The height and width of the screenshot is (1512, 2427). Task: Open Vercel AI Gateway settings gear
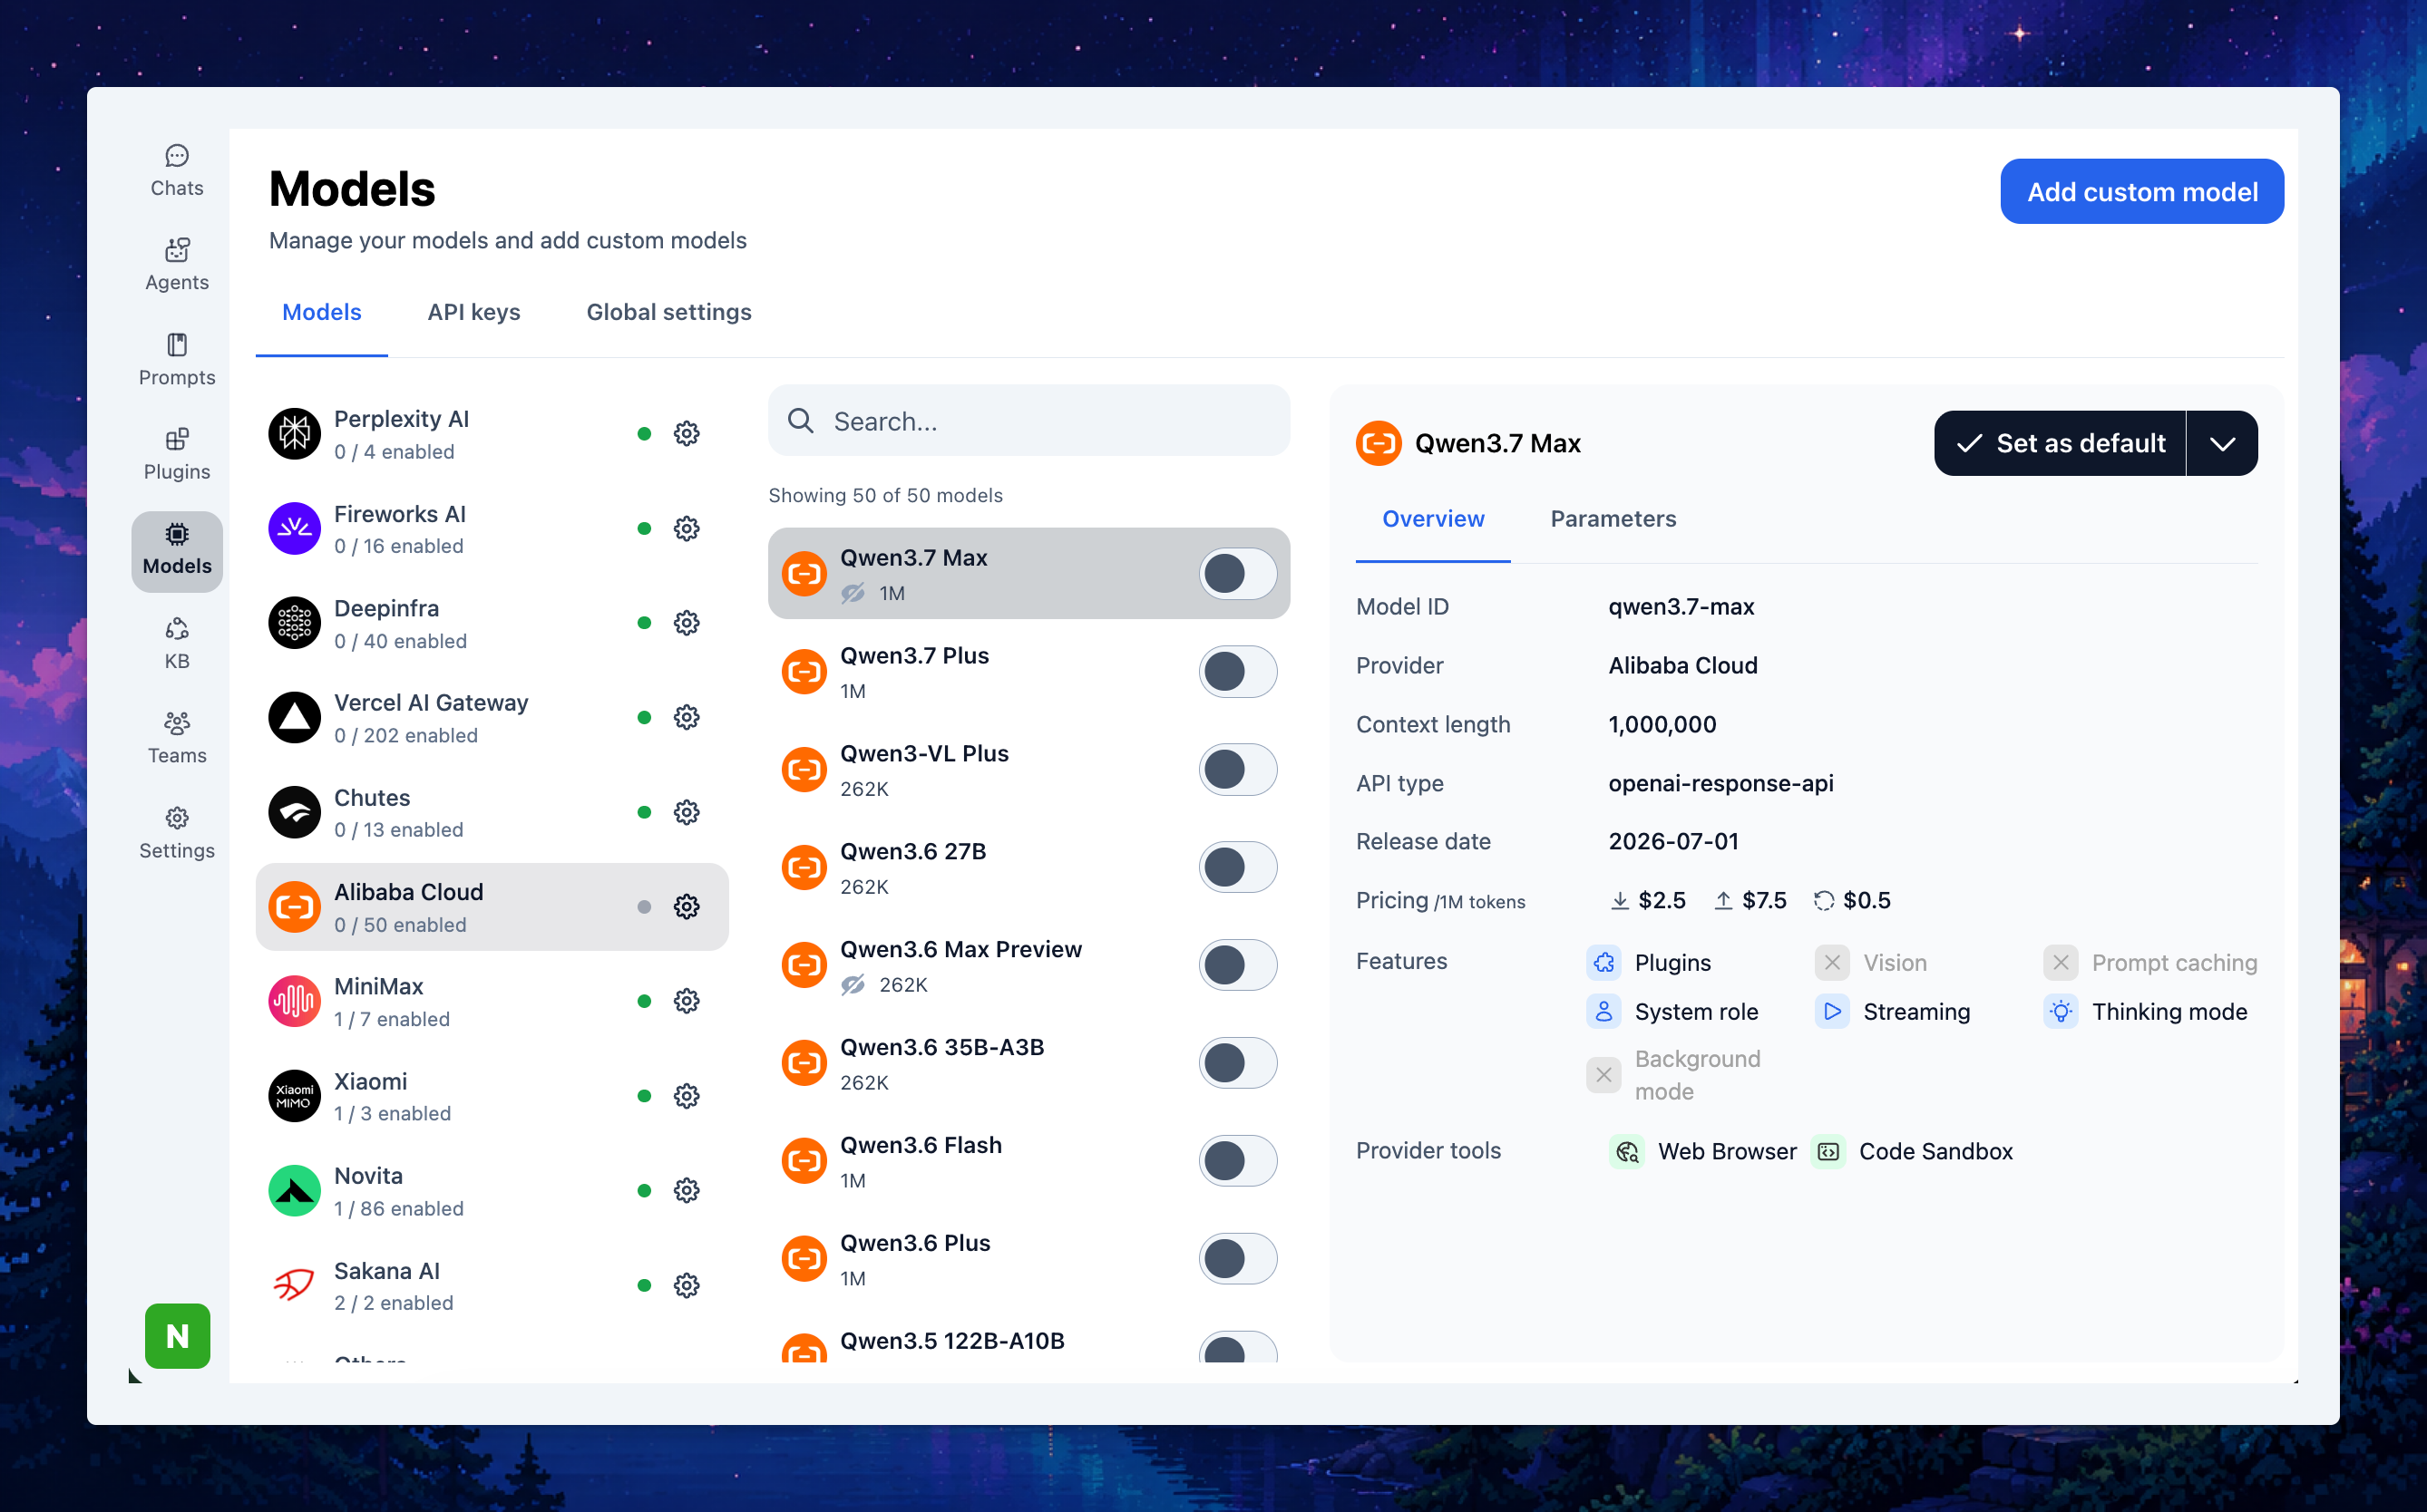687,717
